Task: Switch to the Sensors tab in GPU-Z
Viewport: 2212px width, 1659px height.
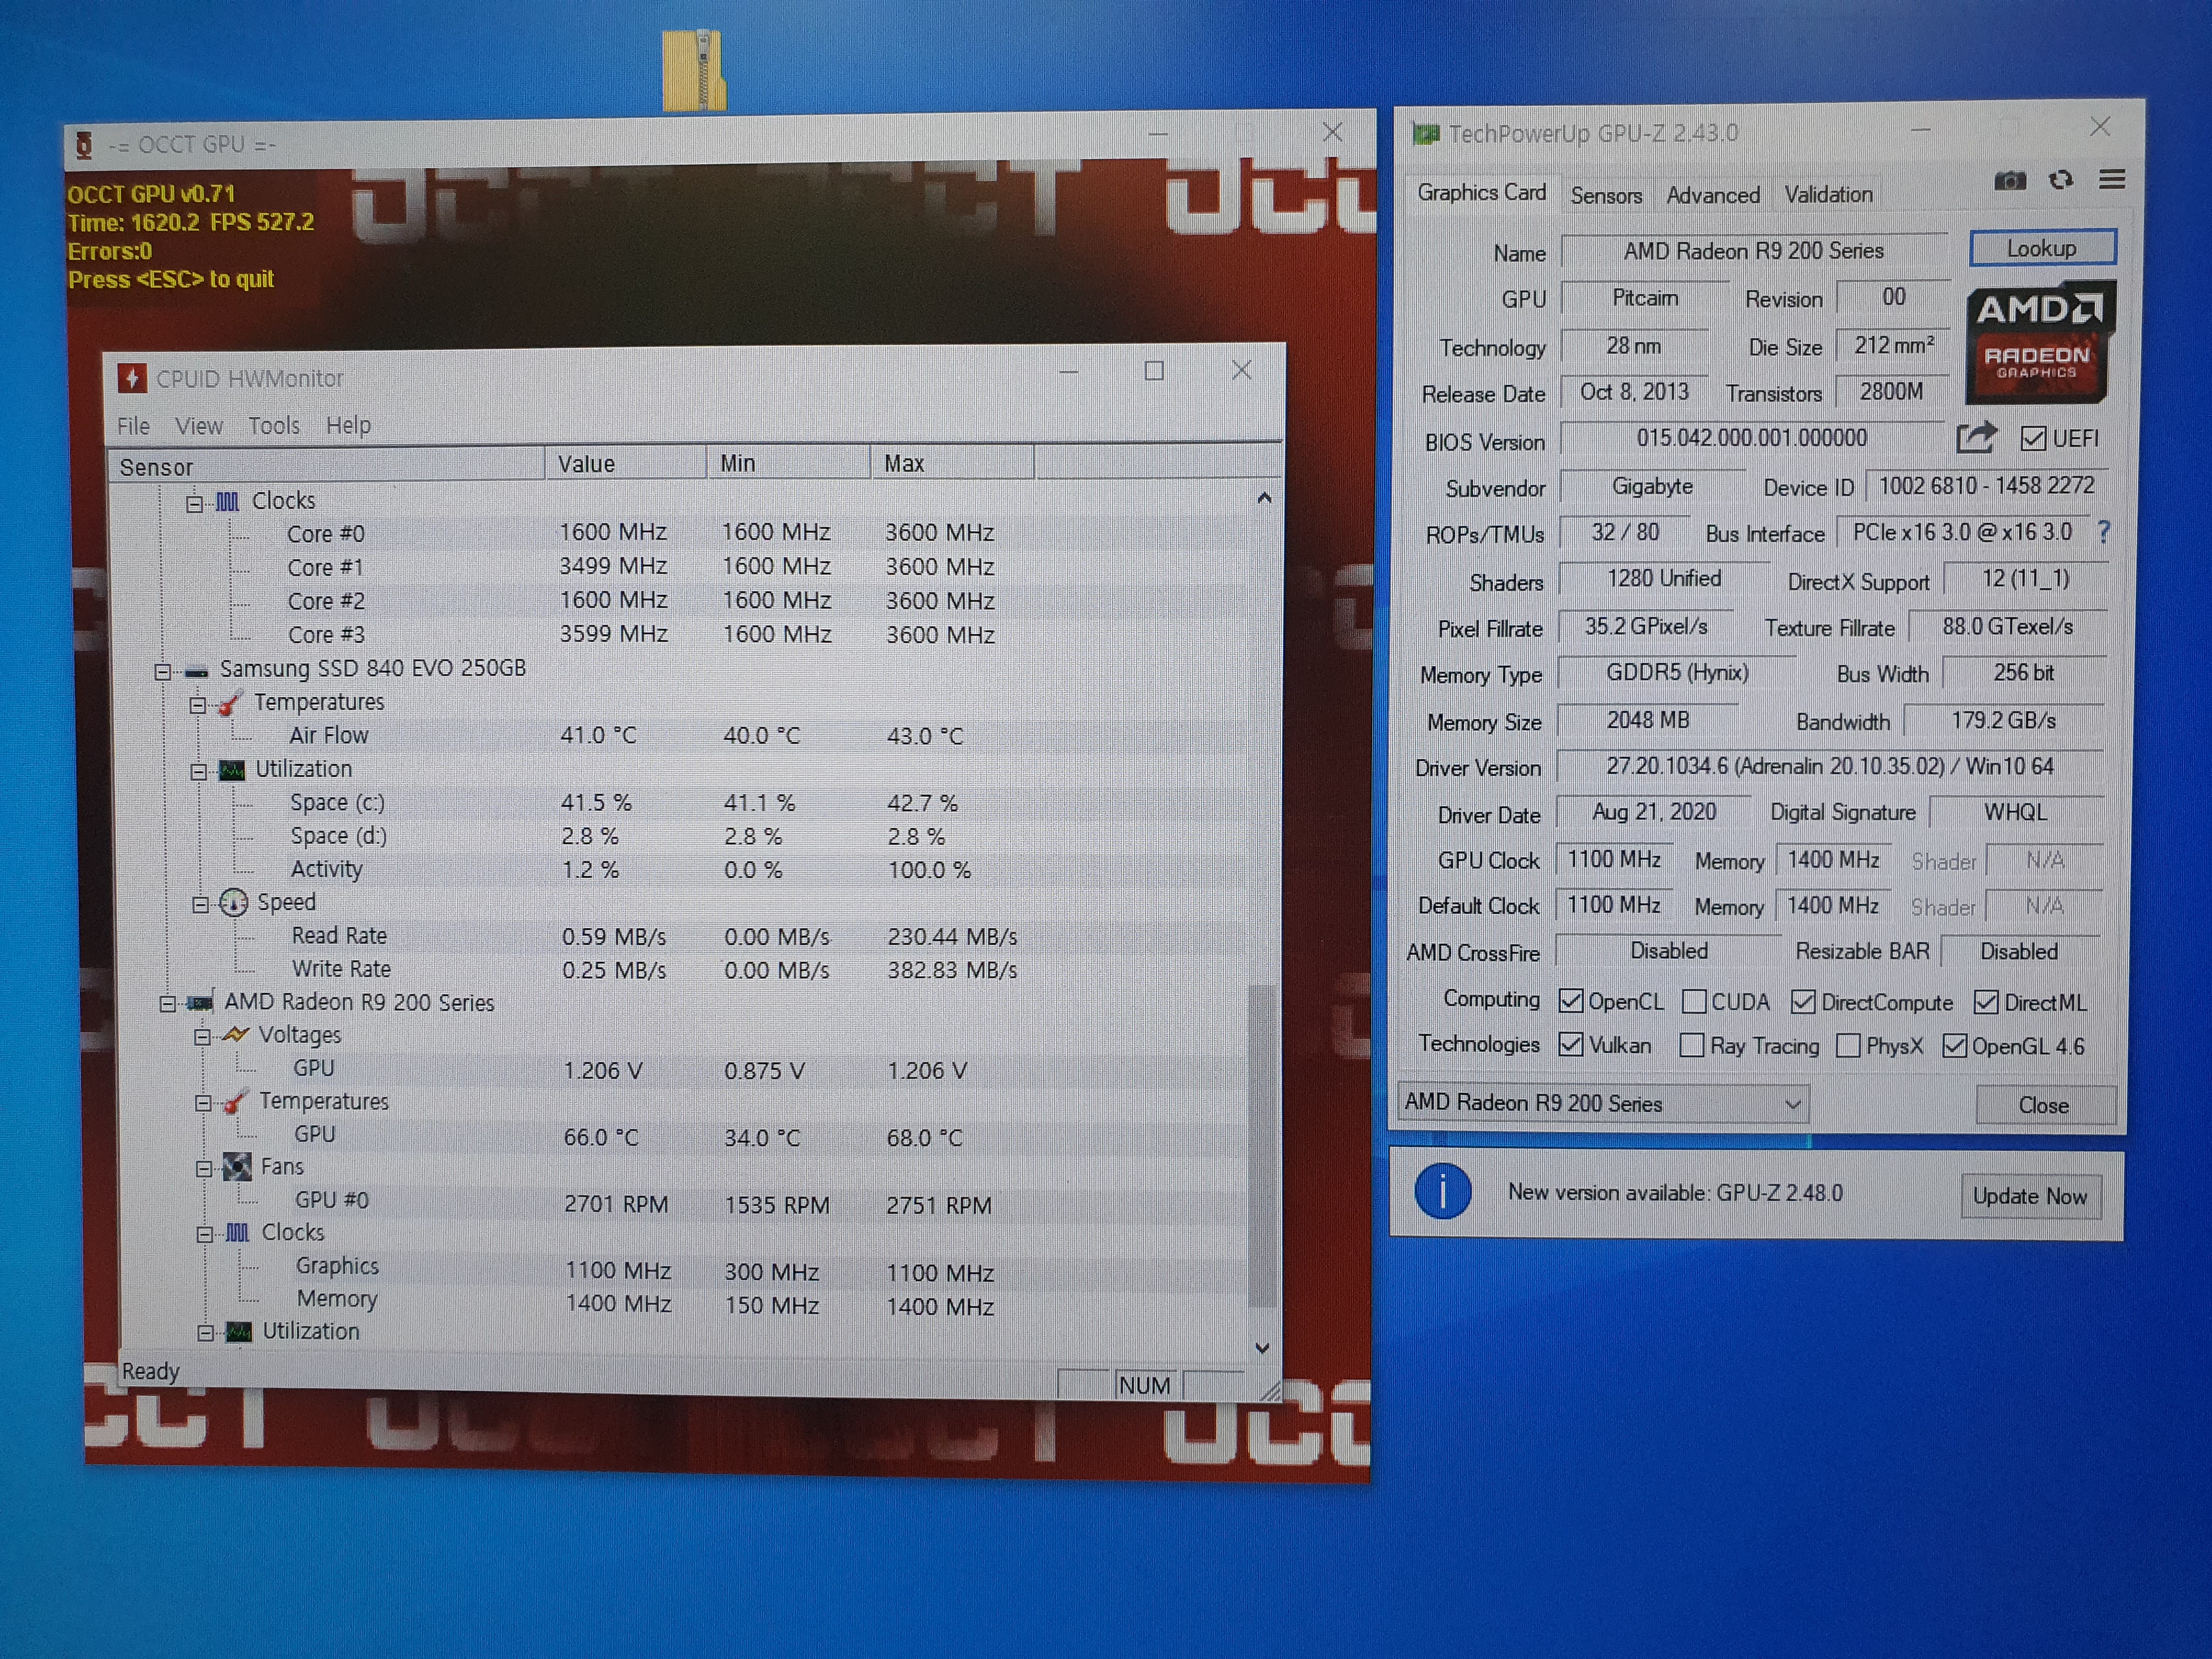Action: click(1606, 195)
